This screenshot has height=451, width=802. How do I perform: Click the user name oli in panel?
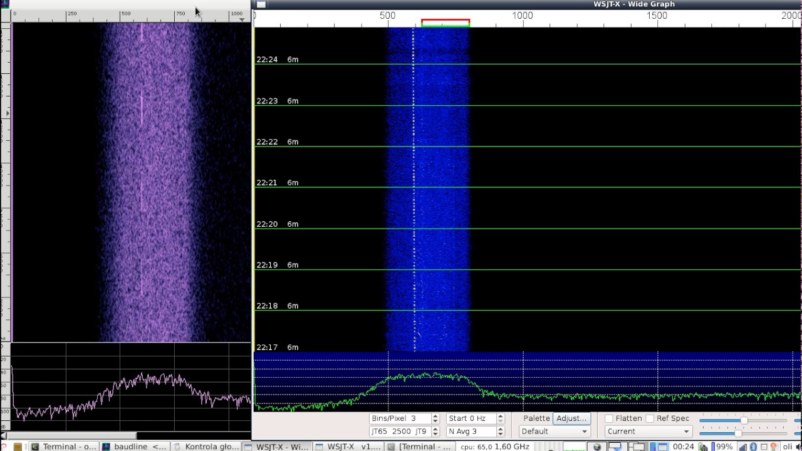[786, 447]
